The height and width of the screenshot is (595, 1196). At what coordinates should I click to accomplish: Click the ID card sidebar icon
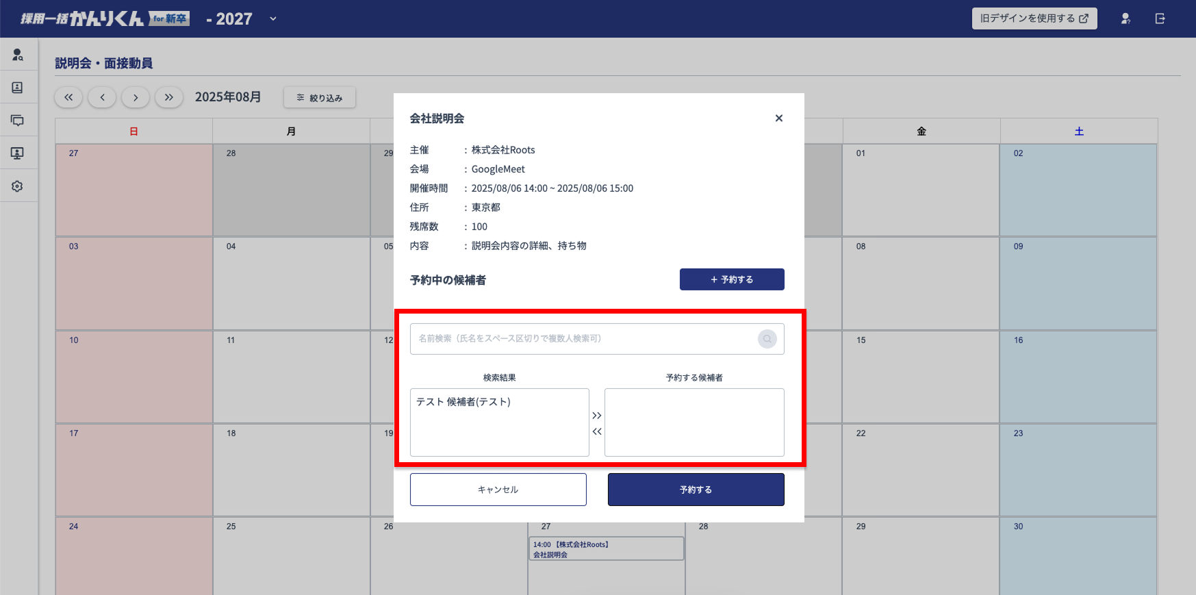18,88
